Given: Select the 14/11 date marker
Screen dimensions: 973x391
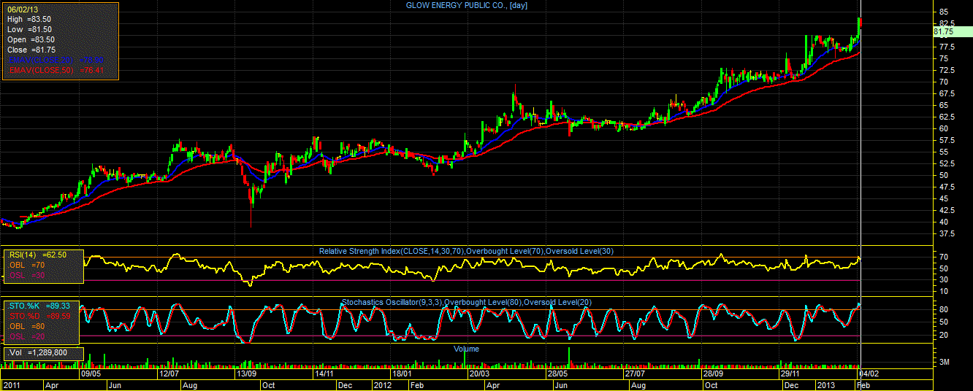Looking at the screenshot, I should (324, 373).
